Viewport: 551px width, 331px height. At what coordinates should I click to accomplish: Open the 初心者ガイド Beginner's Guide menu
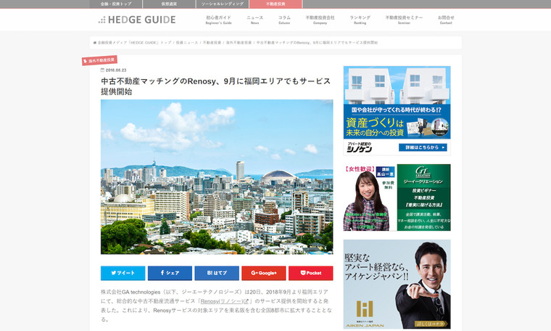point(218,20)
